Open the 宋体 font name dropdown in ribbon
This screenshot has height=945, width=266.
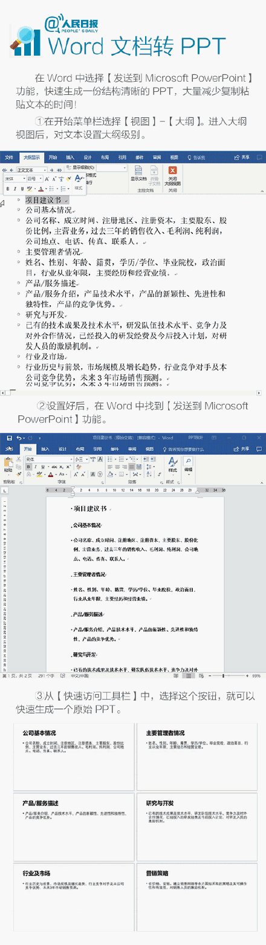(x=47, y=459)
